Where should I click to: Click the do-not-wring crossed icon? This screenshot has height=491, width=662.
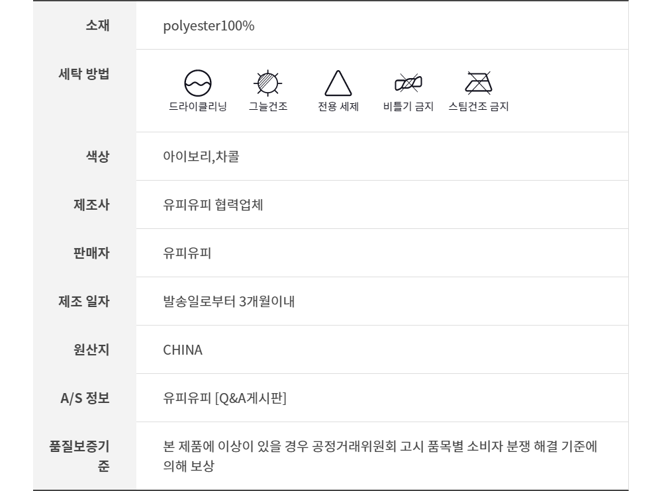click(408, 83)
